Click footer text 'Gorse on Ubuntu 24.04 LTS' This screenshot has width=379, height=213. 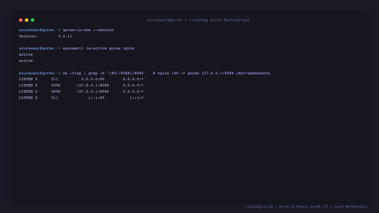point(303,206)
